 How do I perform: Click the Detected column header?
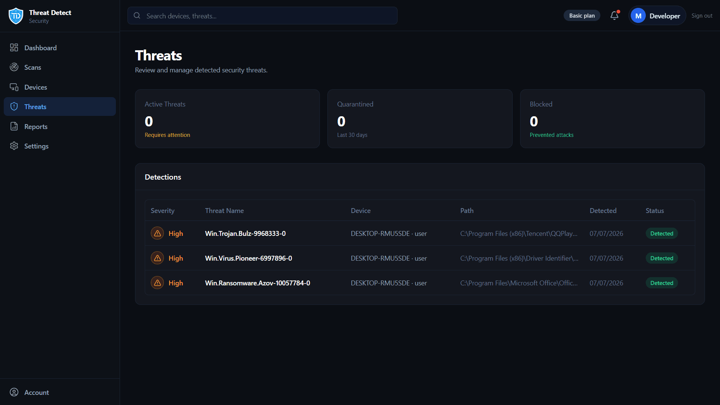click(x=603, y=211)
